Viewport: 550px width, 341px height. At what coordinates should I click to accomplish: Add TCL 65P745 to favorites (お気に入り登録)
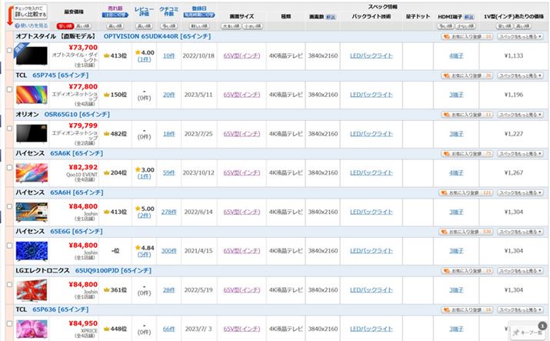[x=467, y=75]
